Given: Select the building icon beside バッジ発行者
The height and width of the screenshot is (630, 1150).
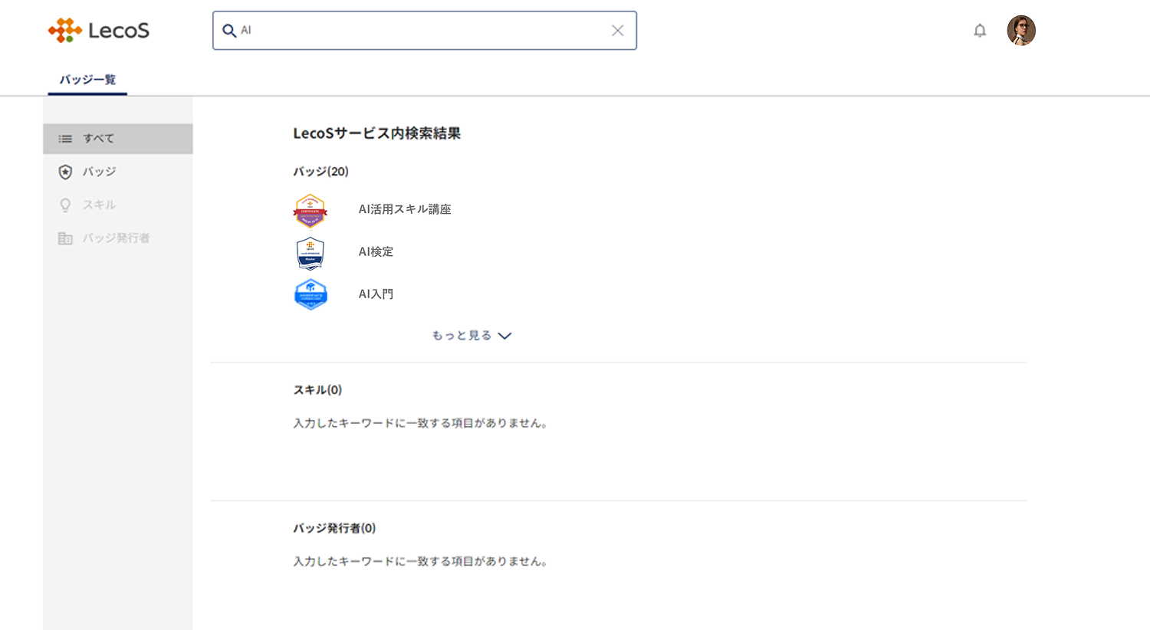Looking at the screenshot, I should 65,238.
